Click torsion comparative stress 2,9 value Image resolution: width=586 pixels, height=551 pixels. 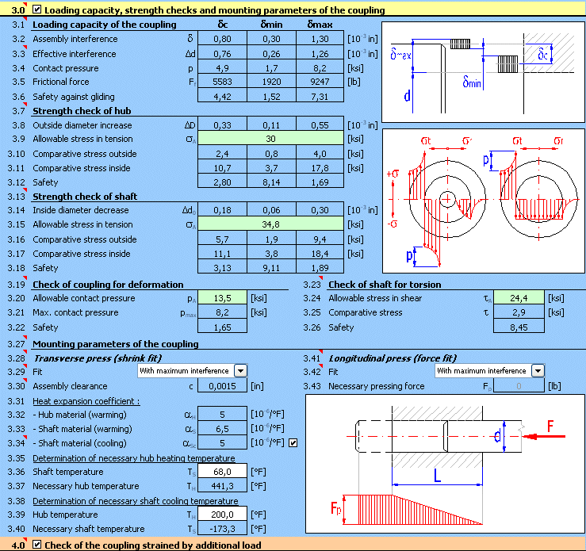coord(519,312)
